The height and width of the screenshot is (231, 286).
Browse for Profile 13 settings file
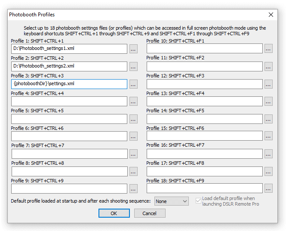click(268, 102)
